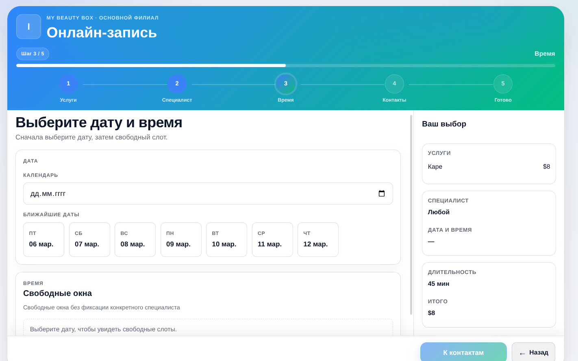Screen dimensions: 578x361
Task: Select Saturday 07 мар. date
Action: click(x=89, y=239)
